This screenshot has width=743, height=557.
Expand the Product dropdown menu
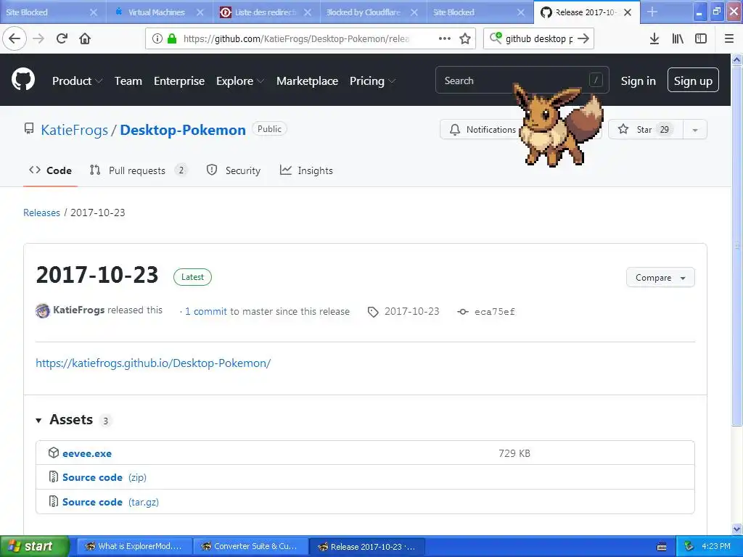coord(77,81)
